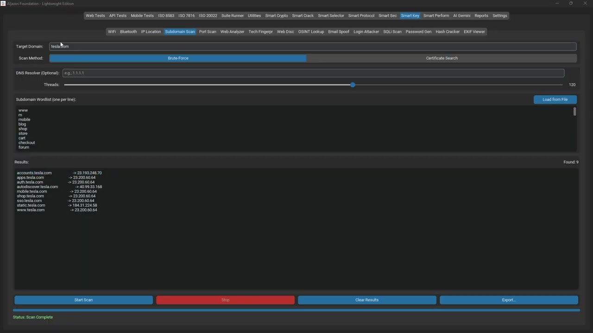
Task: Open the Hash Cracker sub-tab
Action: [x=448, y=32]
